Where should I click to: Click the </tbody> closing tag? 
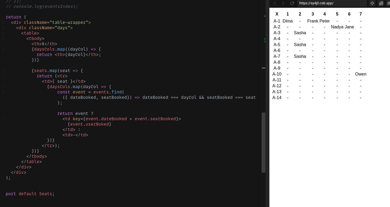37,156
